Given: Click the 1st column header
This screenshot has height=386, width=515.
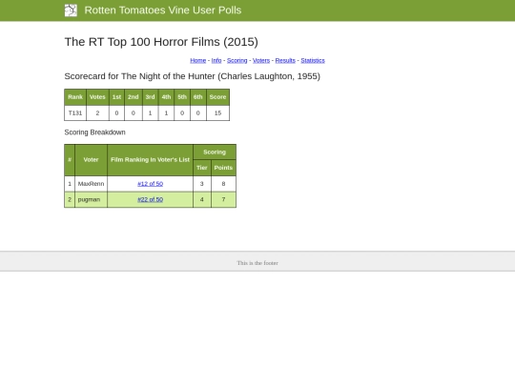Looking at the screenshot, I should pyautogui.click(x=116, y=97).
